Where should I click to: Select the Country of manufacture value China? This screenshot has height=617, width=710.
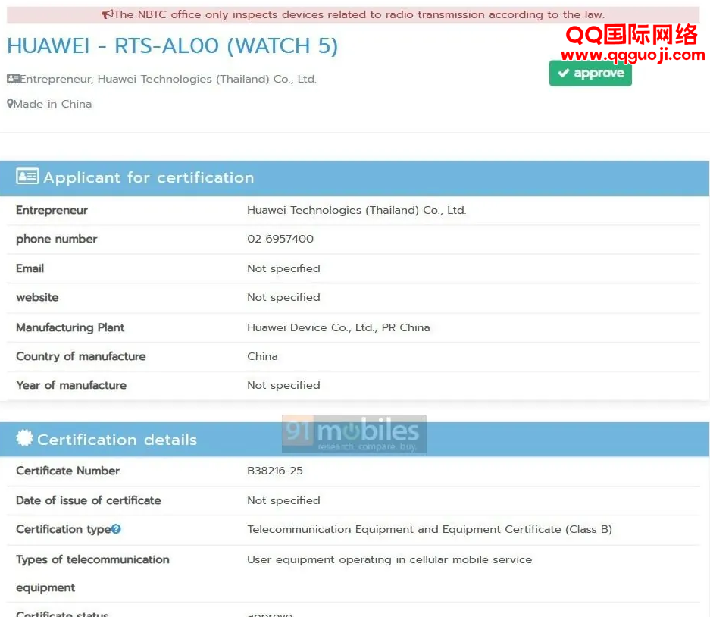tap(262, 356)
